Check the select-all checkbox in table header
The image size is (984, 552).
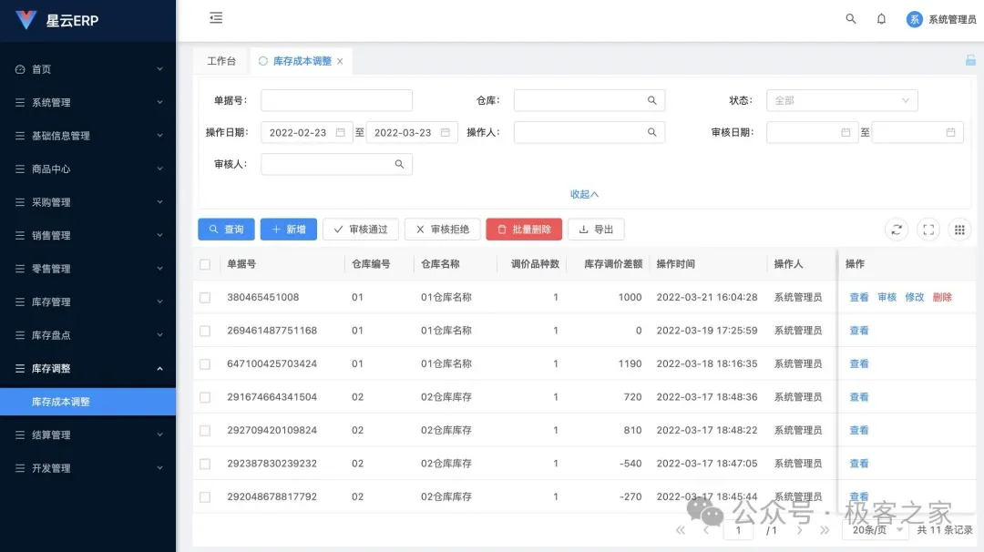point(205,263)
